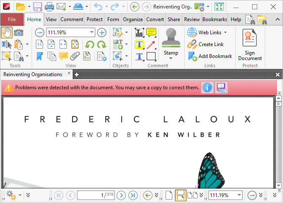Click Add Bookmark
The image size is (283, 203).
click(x=210, y=56)
